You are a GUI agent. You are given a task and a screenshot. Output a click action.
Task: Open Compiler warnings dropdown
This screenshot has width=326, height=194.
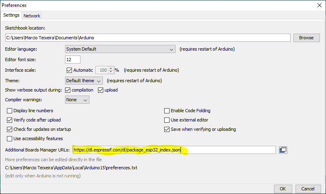click(x=77, y=100)
